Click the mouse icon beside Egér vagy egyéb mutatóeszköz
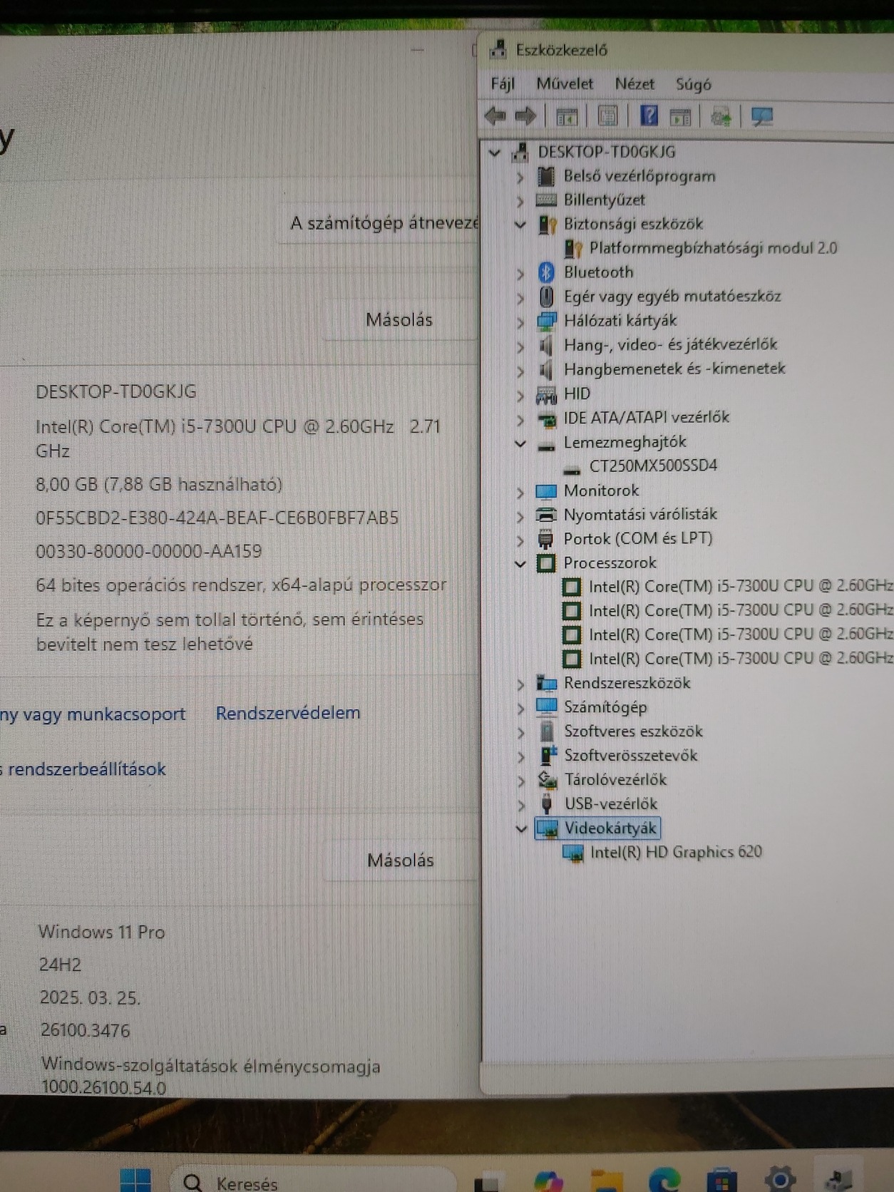894x1192 pixels. tap(546, 297)
